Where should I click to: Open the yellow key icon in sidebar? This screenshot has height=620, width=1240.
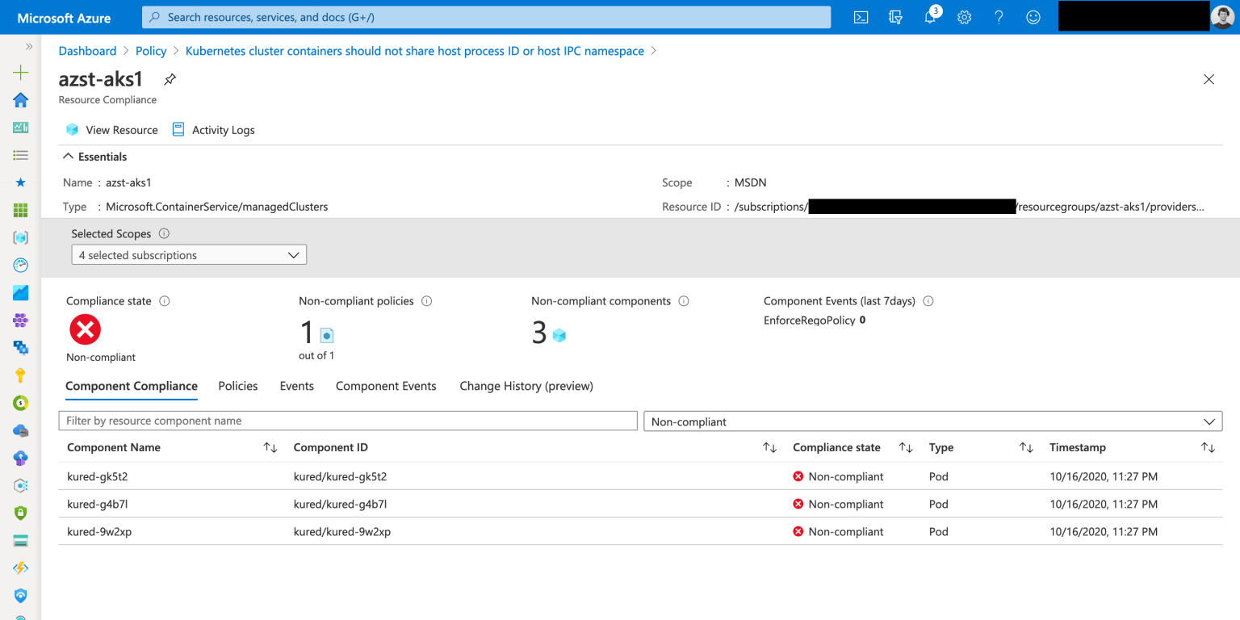click(x=21, y=375)
